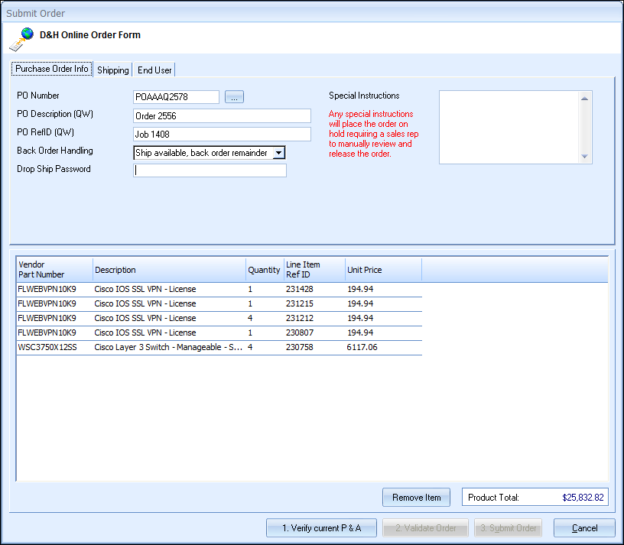Open the Back Order Handling dropdown

pos(278,153)
